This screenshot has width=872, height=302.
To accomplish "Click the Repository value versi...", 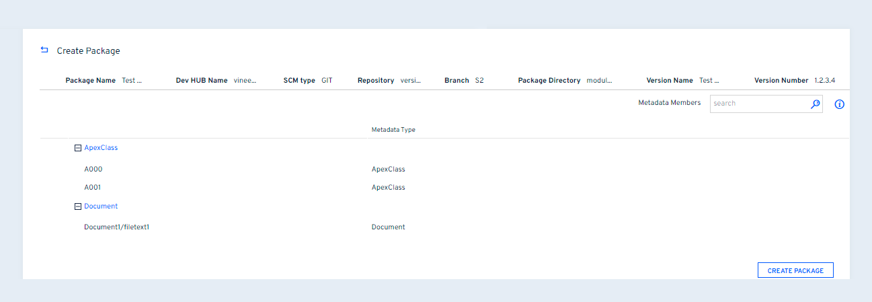I will point(411,81).
